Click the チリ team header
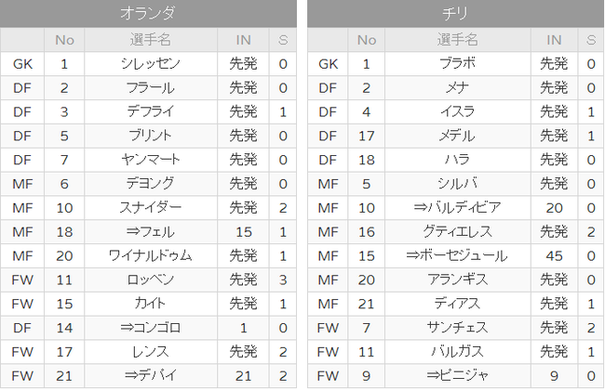 tap(456, 13)
